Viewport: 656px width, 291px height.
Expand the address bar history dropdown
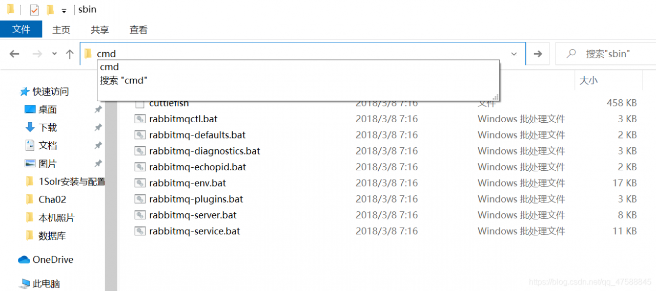point(514,54)
